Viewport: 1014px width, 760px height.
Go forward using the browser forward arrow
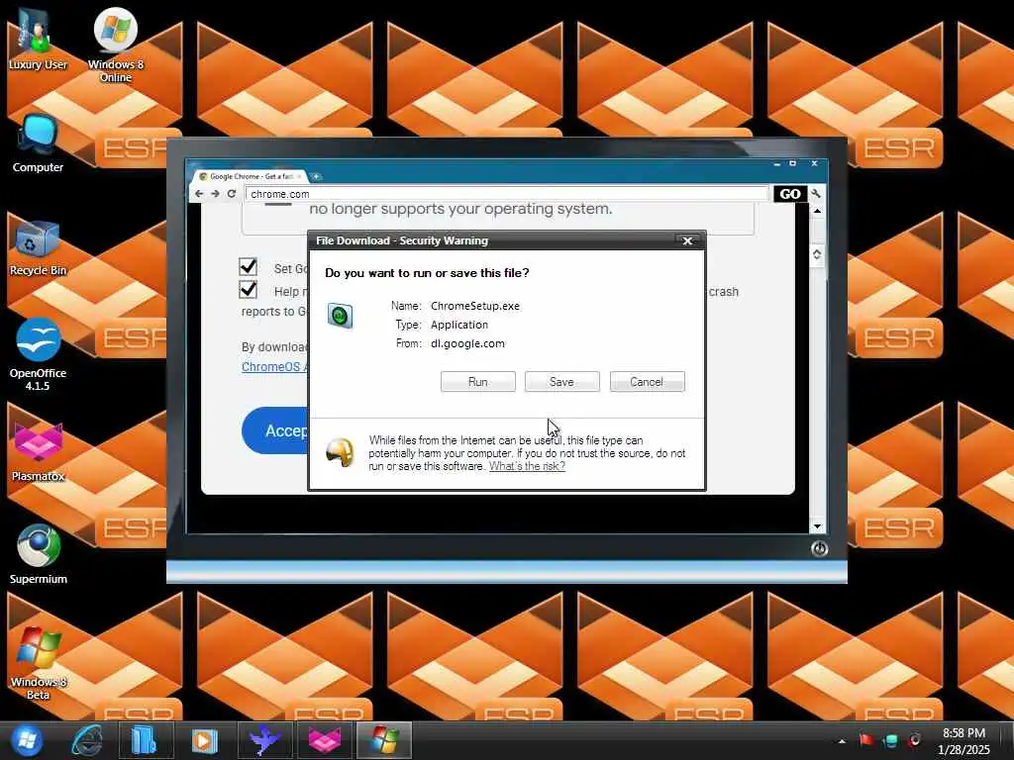pyautogui.click(x=215, y=194)
